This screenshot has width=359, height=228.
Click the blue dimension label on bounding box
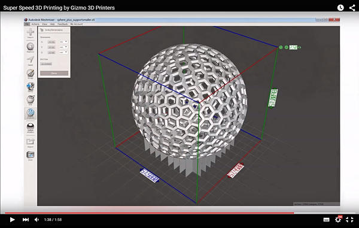(x=150, y=175)
